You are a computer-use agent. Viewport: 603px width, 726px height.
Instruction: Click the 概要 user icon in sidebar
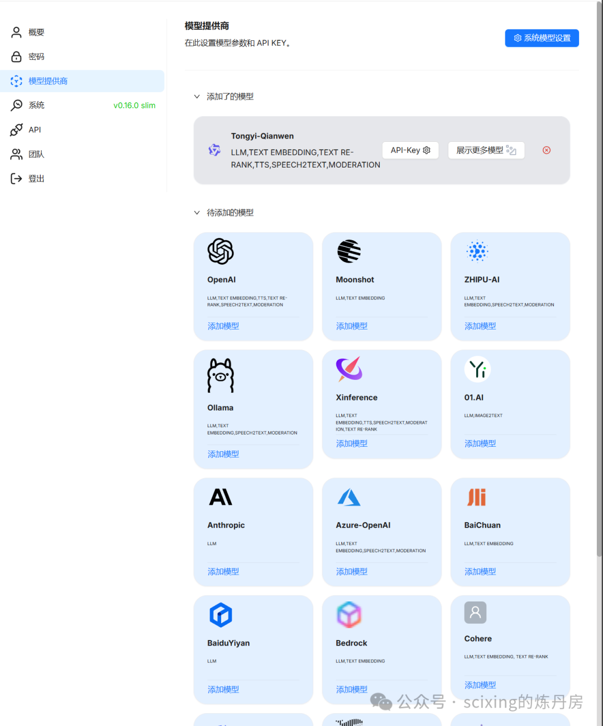pyautogui.click(x=17, y=32)
